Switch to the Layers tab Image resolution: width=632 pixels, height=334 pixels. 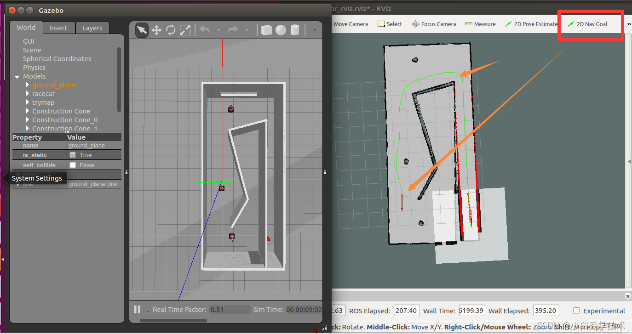[92, 28]
